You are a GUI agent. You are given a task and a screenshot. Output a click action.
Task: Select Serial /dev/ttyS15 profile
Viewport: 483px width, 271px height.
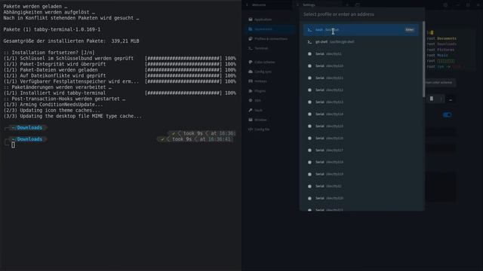361,126
